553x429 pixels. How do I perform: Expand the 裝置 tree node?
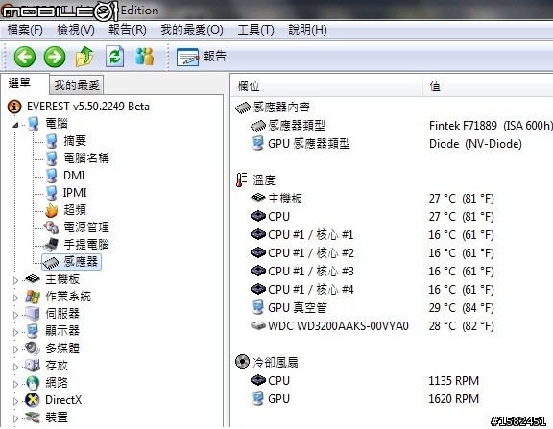(x=15, y=418)
